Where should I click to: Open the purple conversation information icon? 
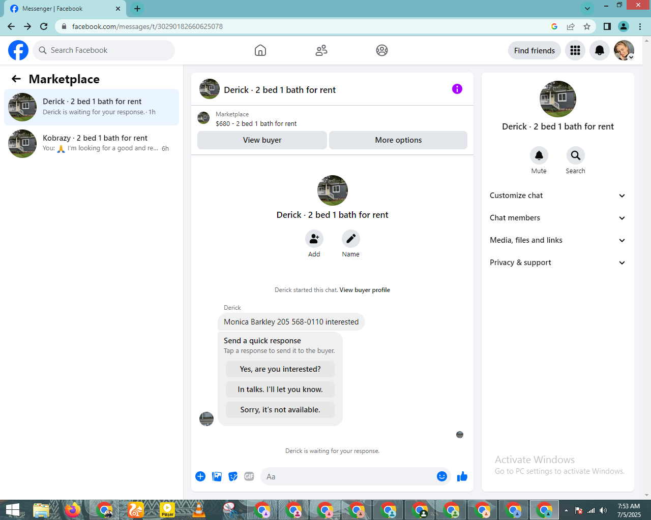pos(457,89)
